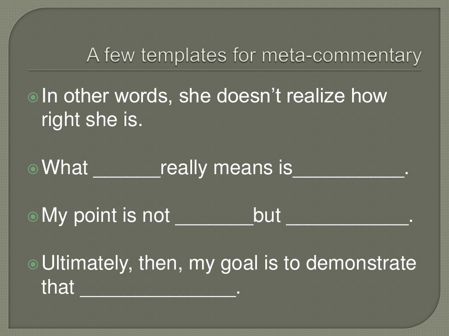The image size is (449, 336).
Task: Place cursor in blank after "My point is not"
Action: (x=214, y=223)
